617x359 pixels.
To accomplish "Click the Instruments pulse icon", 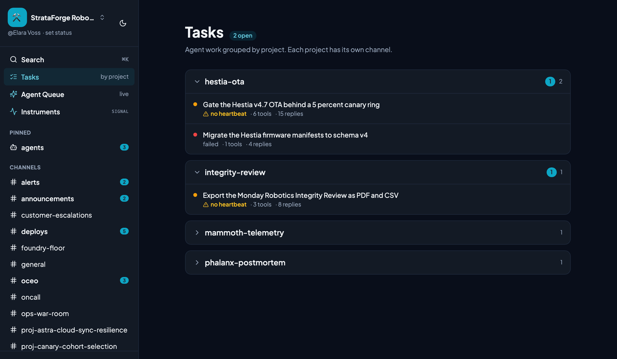I will point(13,111).
